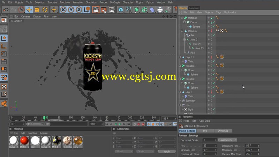Toggle enable checkmark for Light object

pos(213,110)
